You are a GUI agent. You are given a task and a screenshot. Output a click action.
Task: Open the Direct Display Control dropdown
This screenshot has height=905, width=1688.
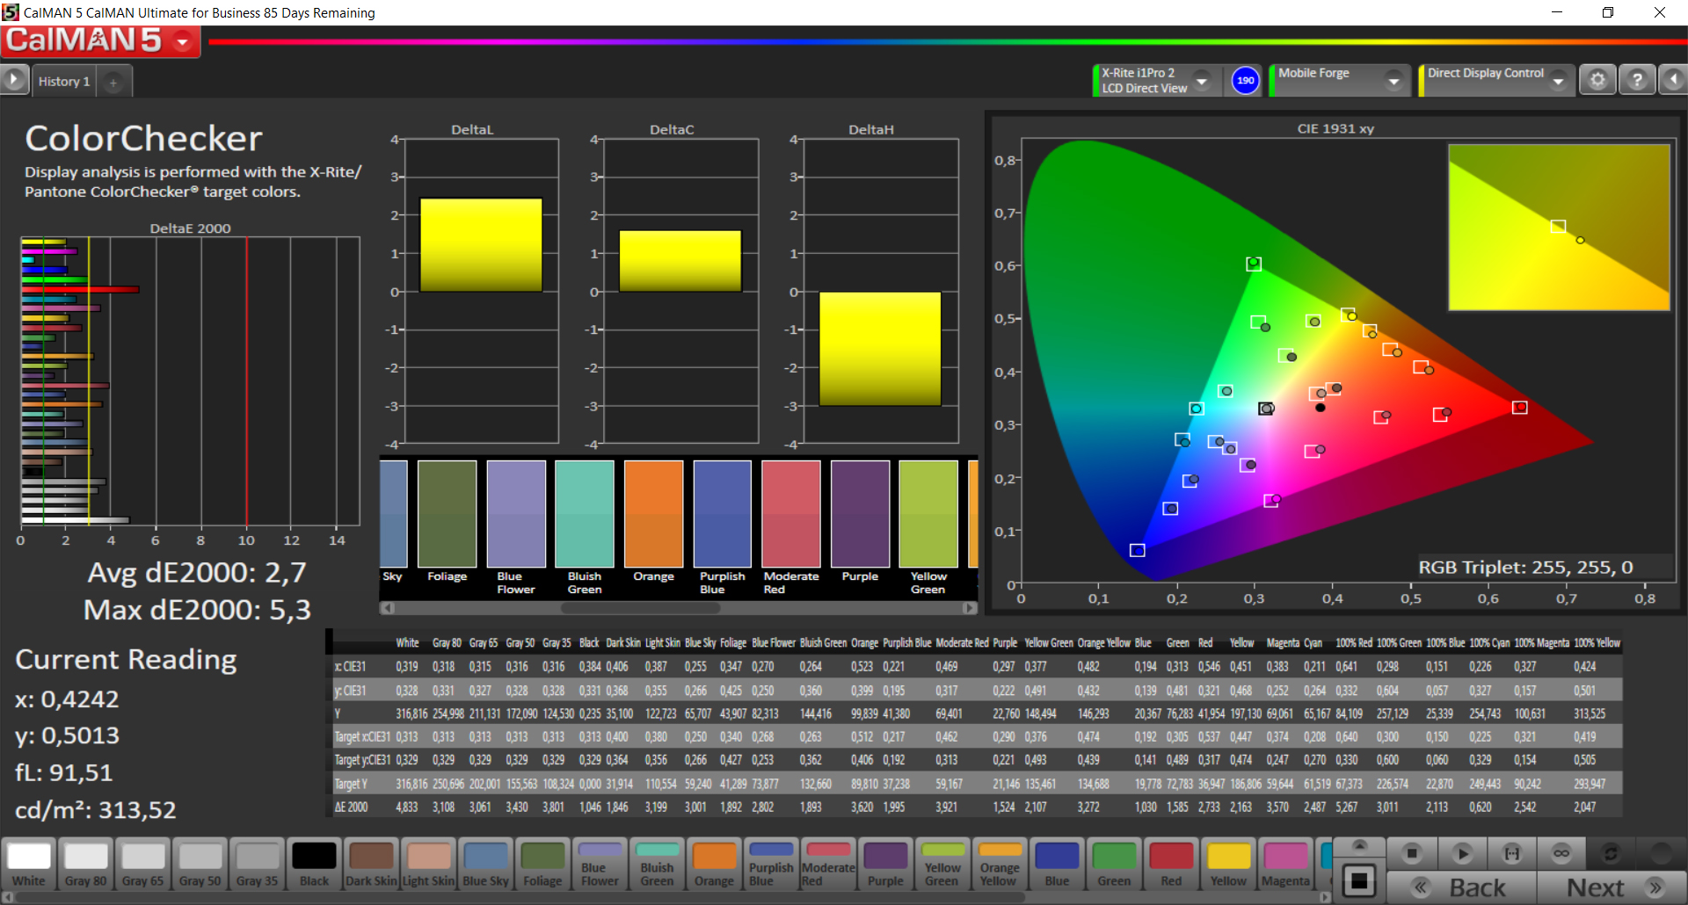[1558, 81]
